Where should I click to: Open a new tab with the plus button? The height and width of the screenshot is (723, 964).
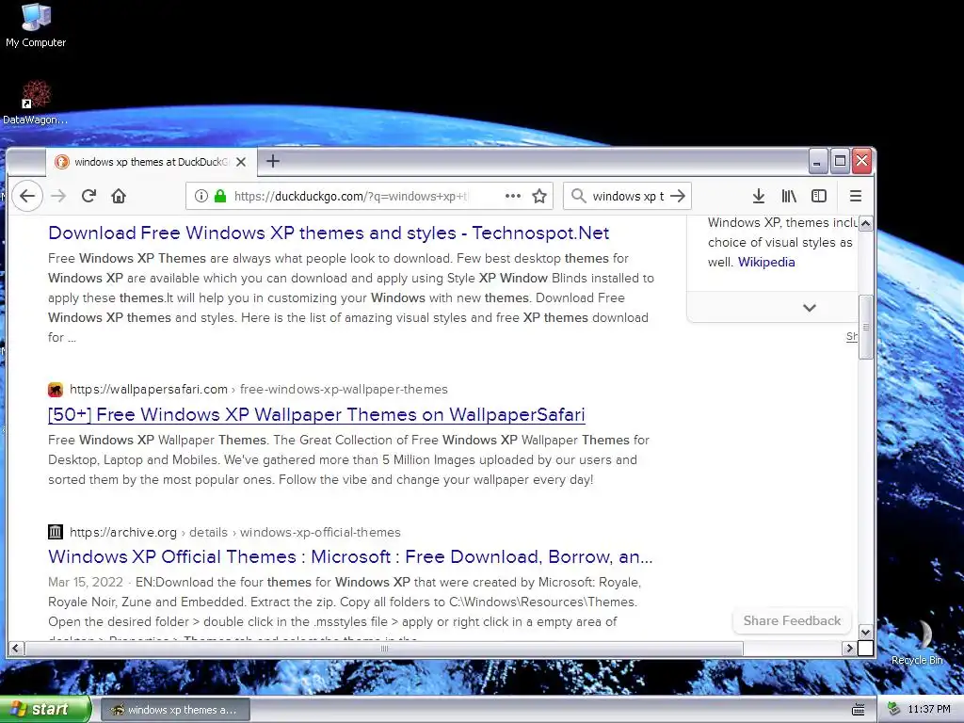coord(273,161)
